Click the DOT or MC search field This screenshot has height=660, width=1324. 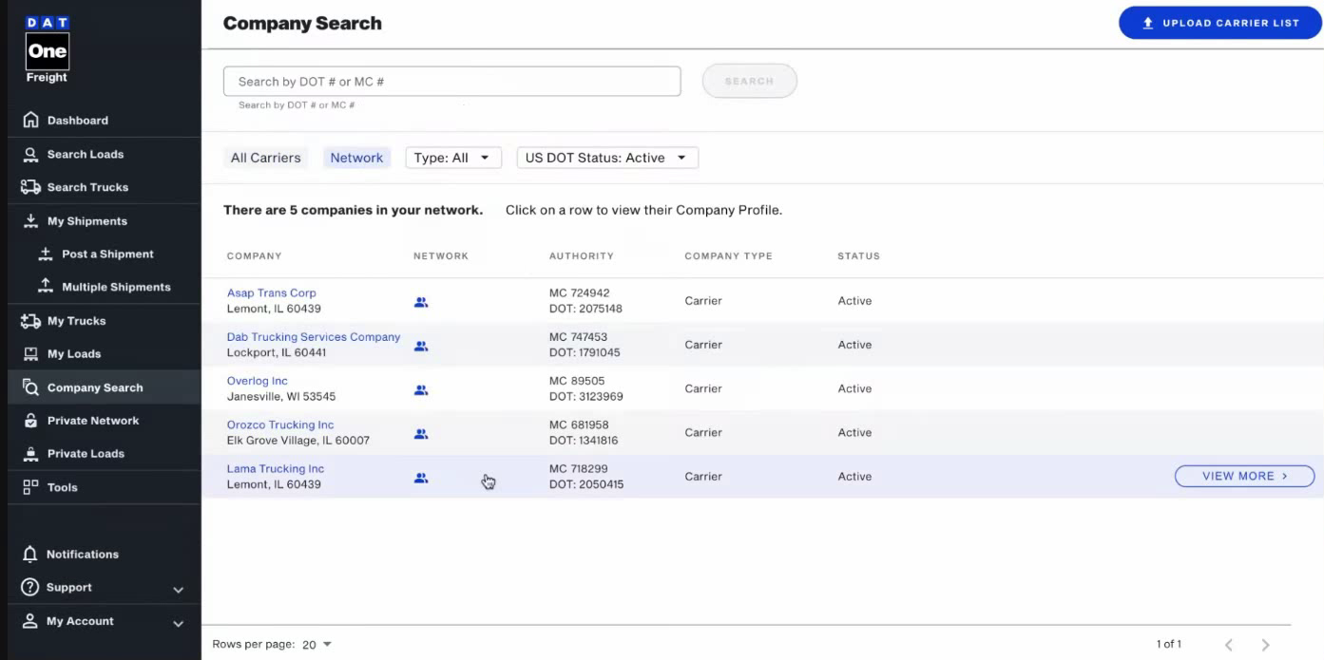(x=451, y=82)
